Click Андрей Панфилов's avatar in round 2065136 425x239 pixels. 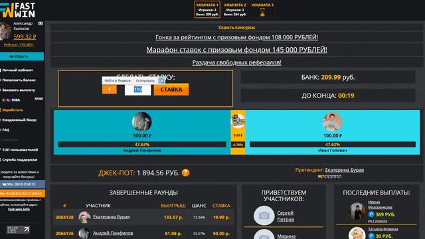point(84,233)
